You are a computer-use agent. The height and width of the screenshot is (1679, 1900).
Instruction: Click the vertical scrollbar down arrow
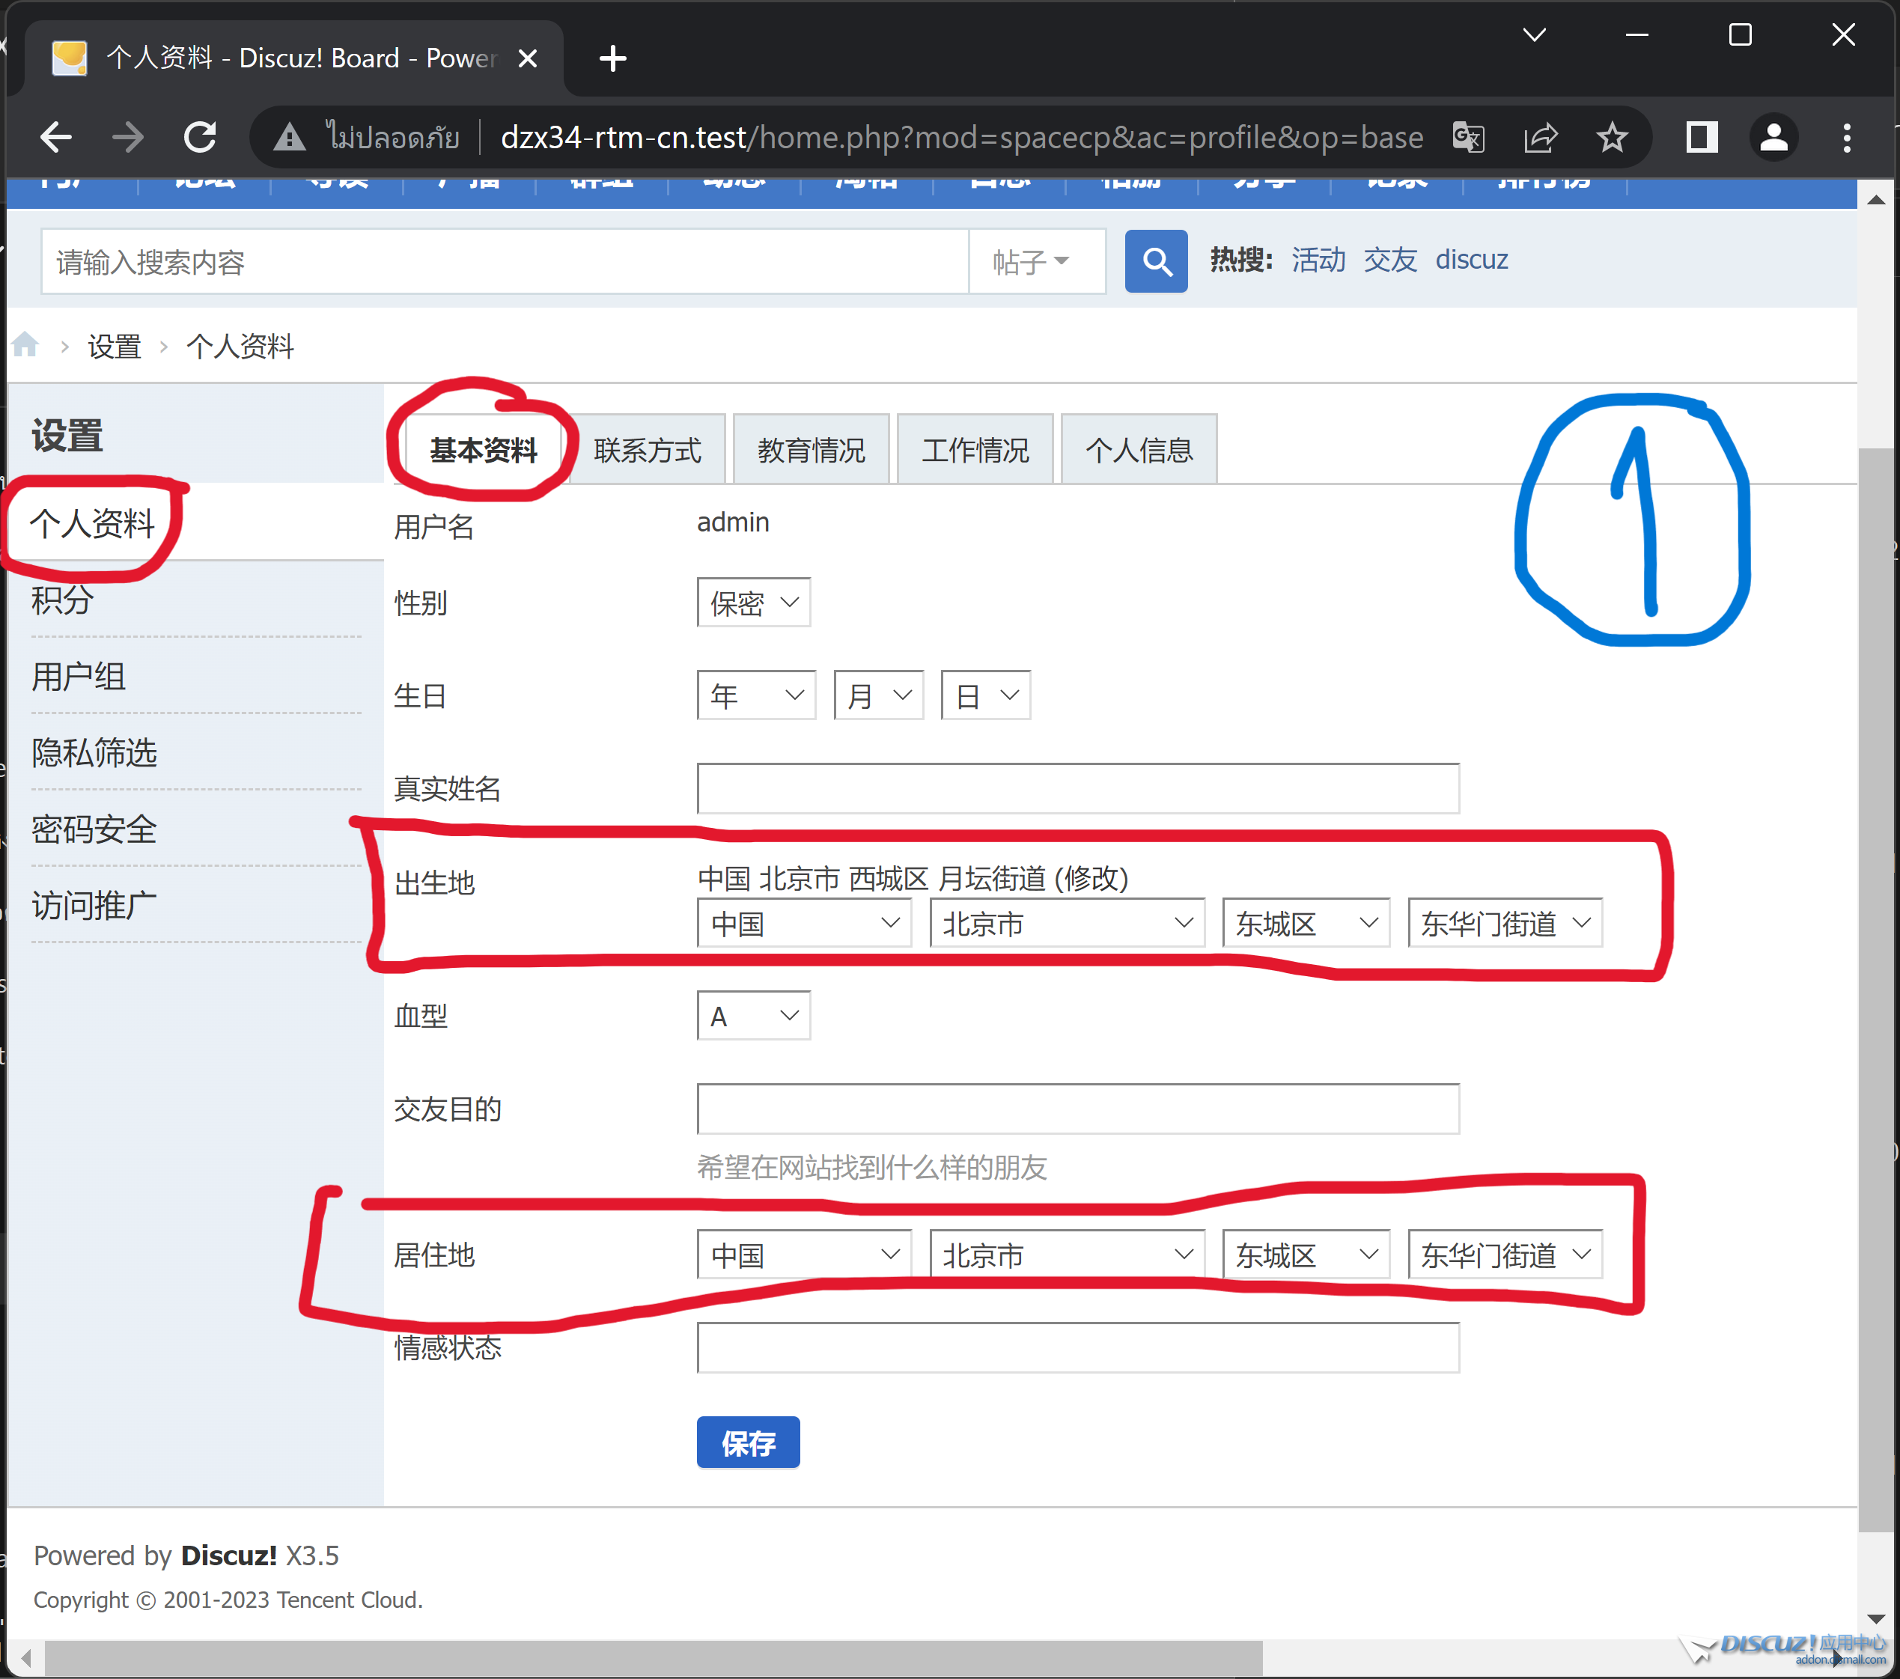1877,1620
